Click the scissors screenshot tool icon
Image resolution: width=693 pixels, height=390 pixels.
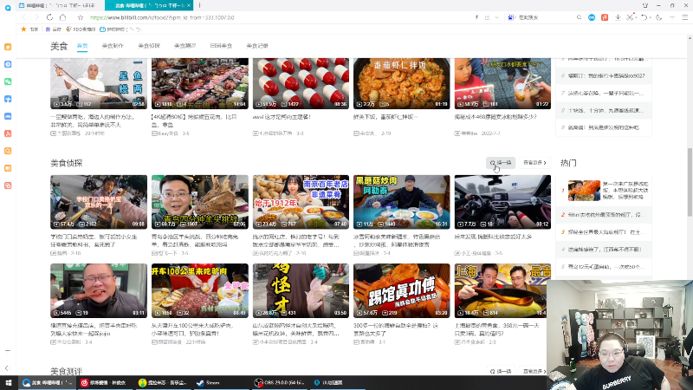(631, 17)
